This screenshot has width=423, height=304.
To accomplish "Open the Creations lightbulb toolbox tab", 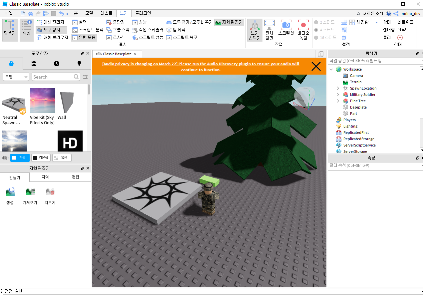I will pos(79,63).
